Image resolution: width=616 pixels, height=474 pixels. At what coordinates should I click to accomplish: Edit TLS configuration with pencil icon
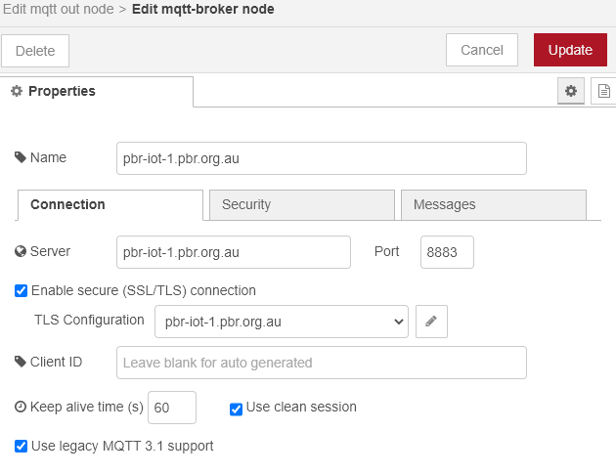(x=431, y=322)
